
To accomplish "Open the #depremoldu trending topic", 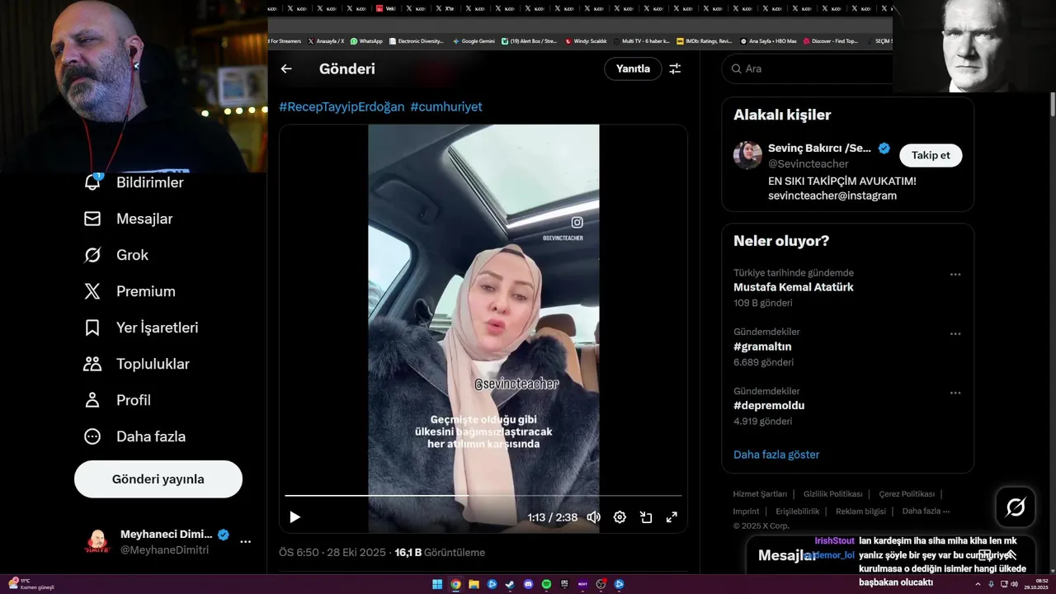I will [769, 405].
